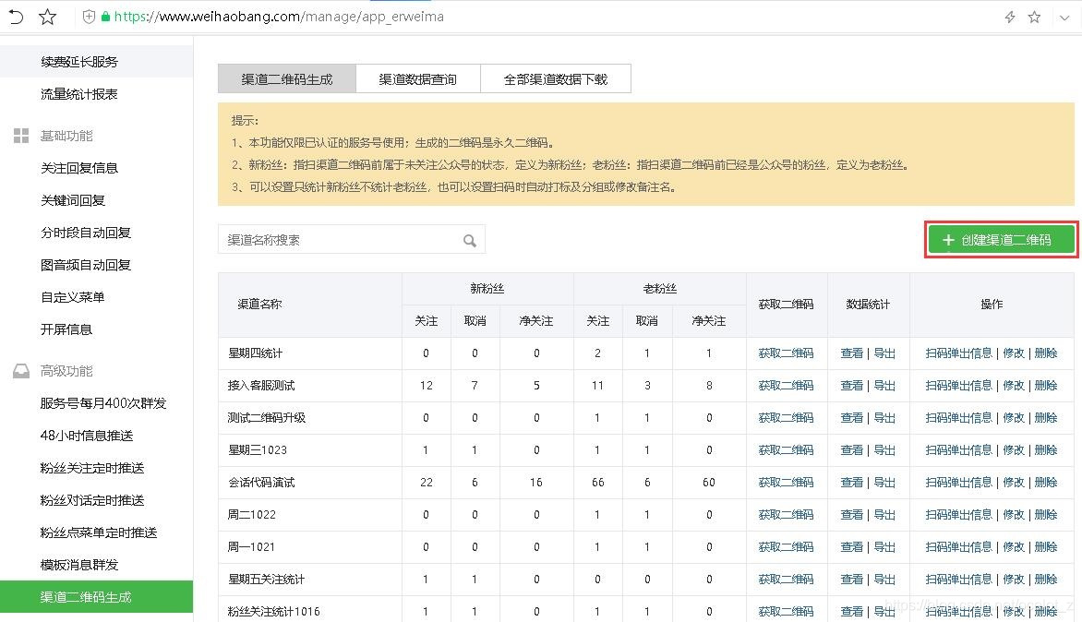Click the 基础功能 grid icon
Screen dimensions: 1082x622
click(21, 135)
